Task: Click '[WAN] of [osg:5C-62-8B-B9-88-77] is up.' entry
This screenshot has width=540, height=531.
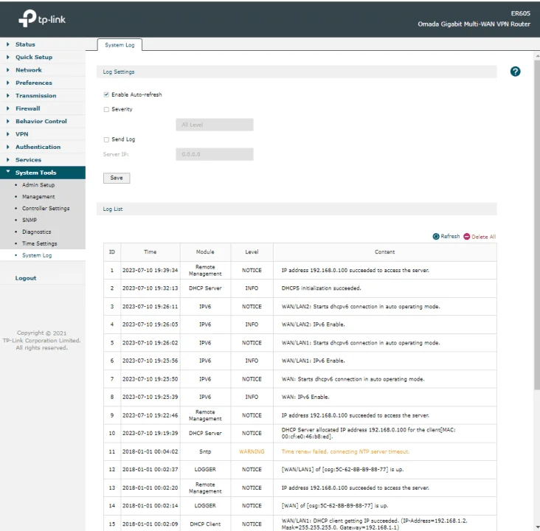Action: (335, 506)
